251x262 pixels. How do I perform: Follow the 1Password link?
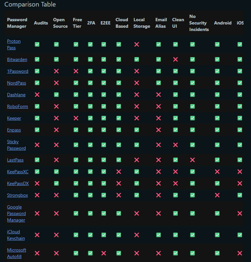point(18,71)
